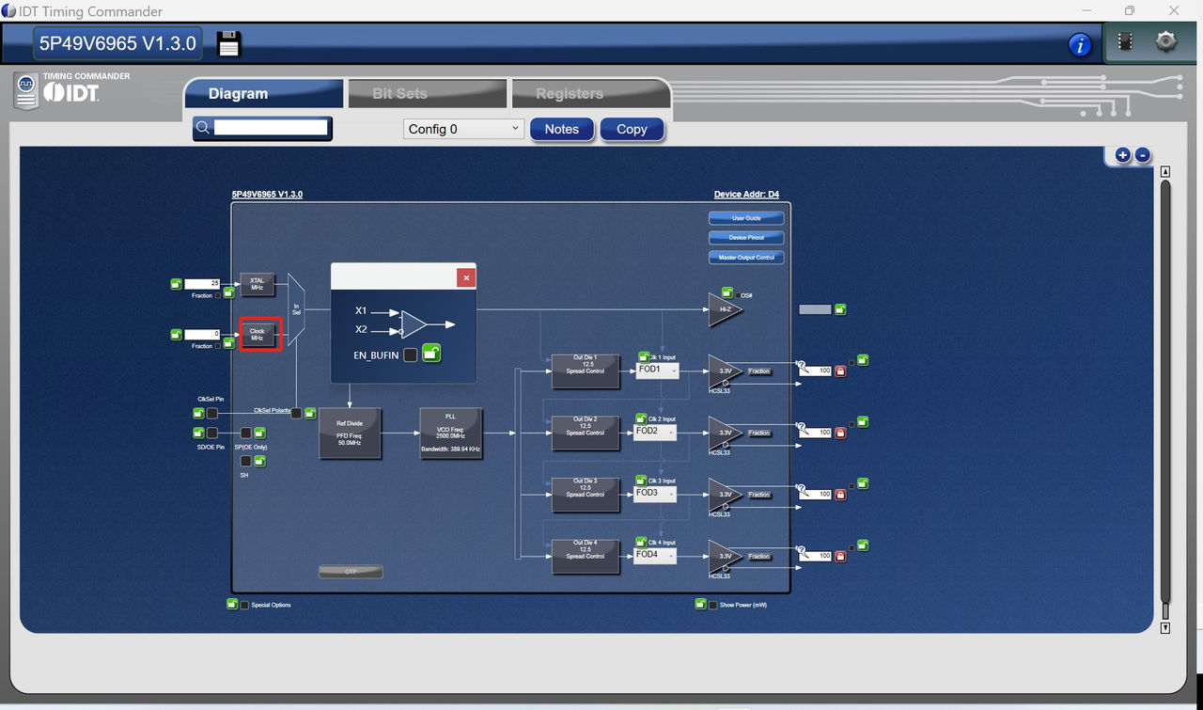
Task: Toggle the ClkSel Pin checkbox
Action: tap(212, 413)
